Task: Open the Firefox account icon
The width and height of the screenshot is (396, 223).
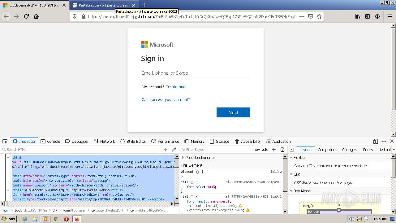Action: click(377, 16)
